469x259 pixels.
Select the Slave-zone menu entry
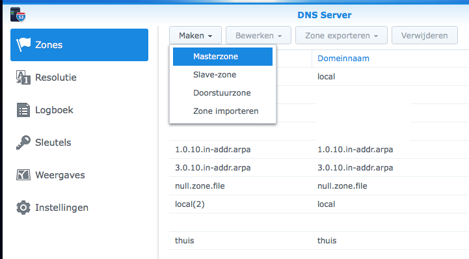point(222,75)
